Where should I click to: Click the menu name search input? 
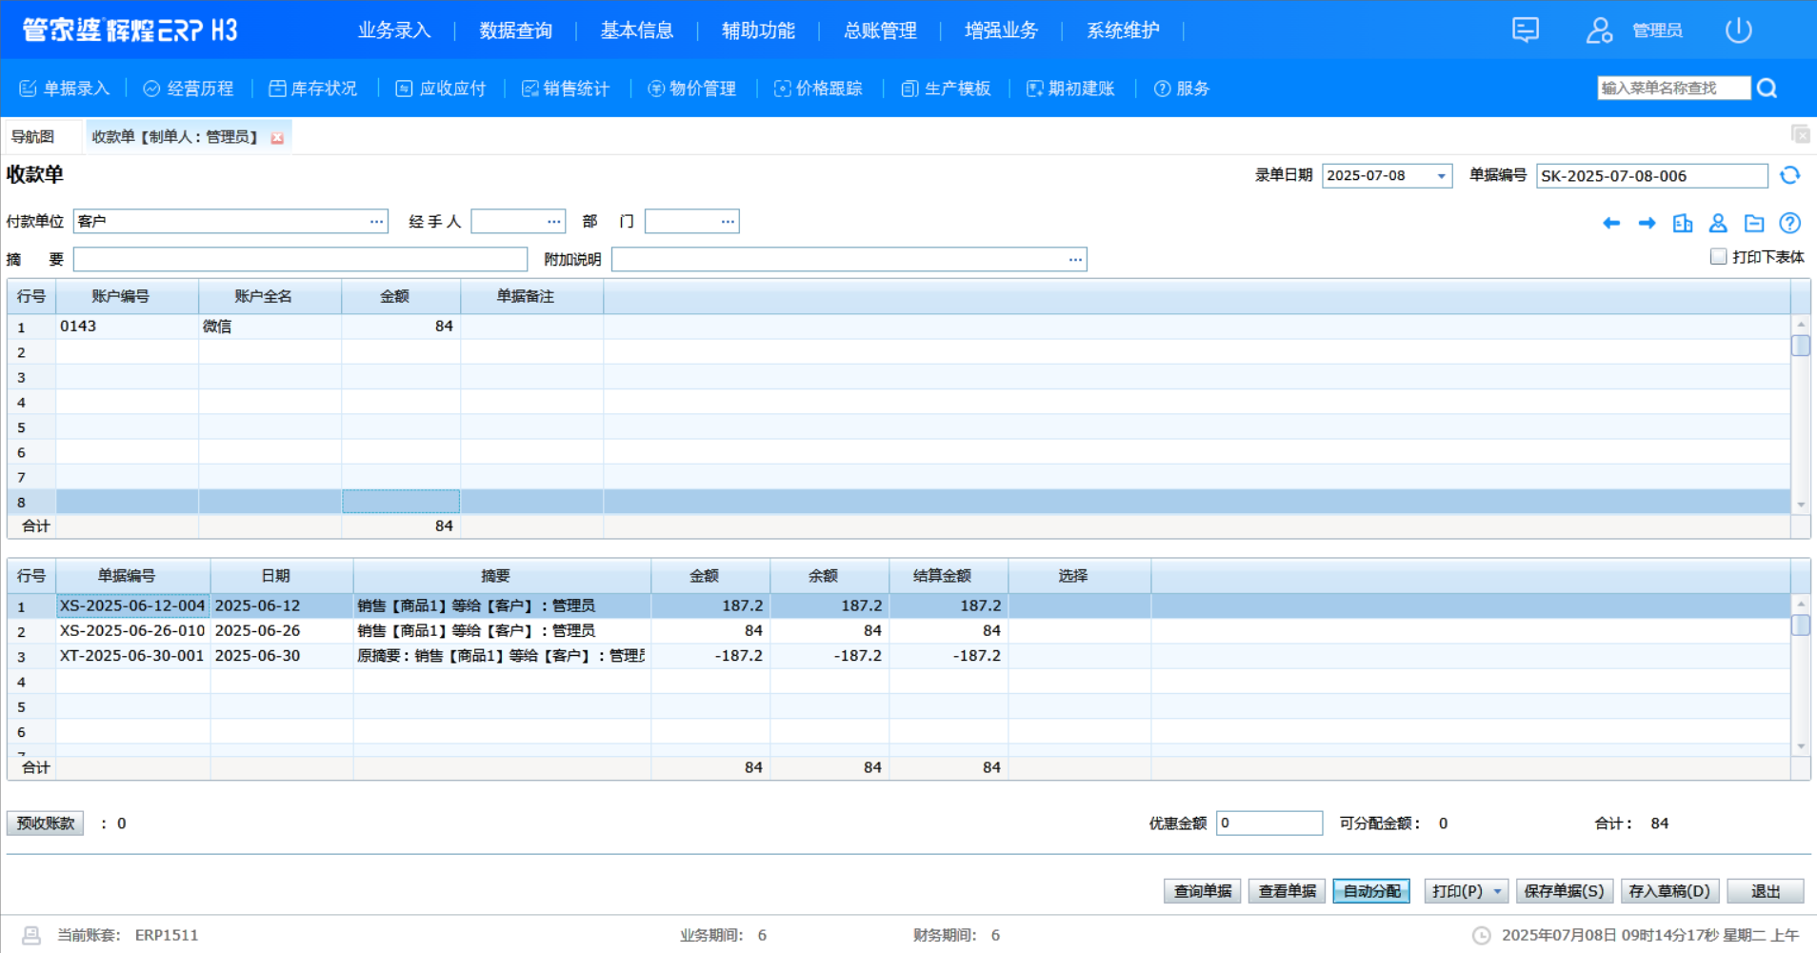click(1673, 89)
